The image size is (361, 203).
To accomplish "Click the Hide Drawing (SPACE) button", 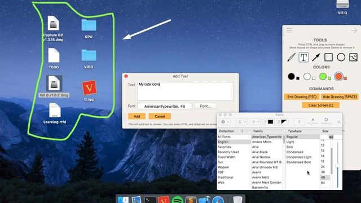I will (x=340, y=97).
